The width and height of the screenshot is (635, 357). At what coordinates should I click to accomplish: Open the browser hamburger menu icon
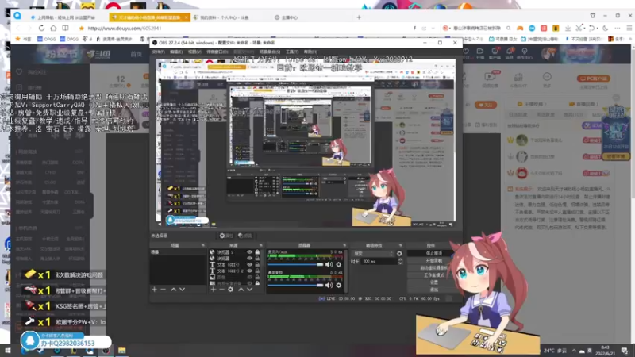pos(629,29)
